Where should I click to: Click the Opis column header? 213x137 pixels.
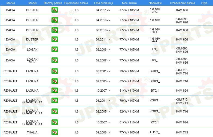pos(204,3)
